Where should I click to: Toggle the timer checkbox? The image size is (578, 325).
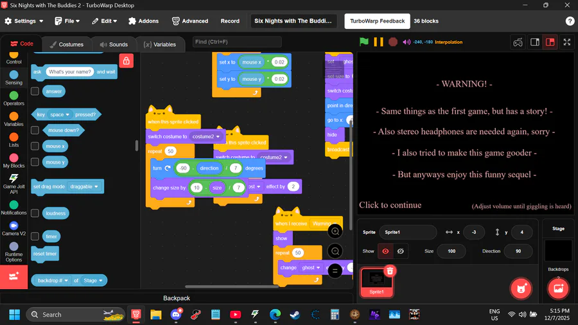tap(35, 236)
